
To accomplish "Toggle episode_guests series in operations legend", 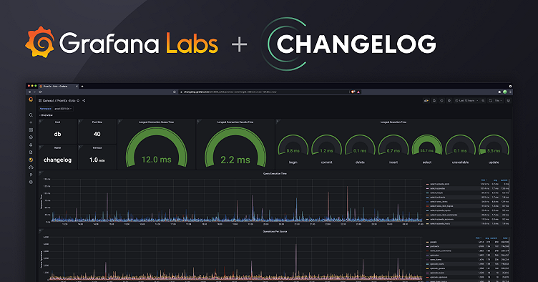I will pyautogui.click(x=437, y=268).
